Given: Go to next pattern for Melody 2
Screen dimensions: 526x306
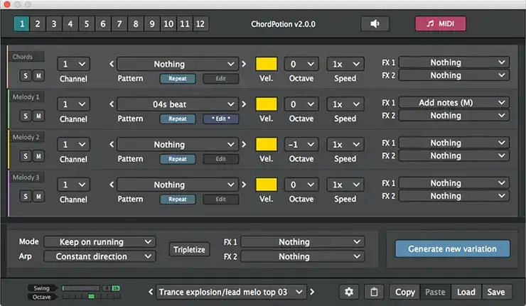Looking at the screenshot, I should (x=244, y=144).
